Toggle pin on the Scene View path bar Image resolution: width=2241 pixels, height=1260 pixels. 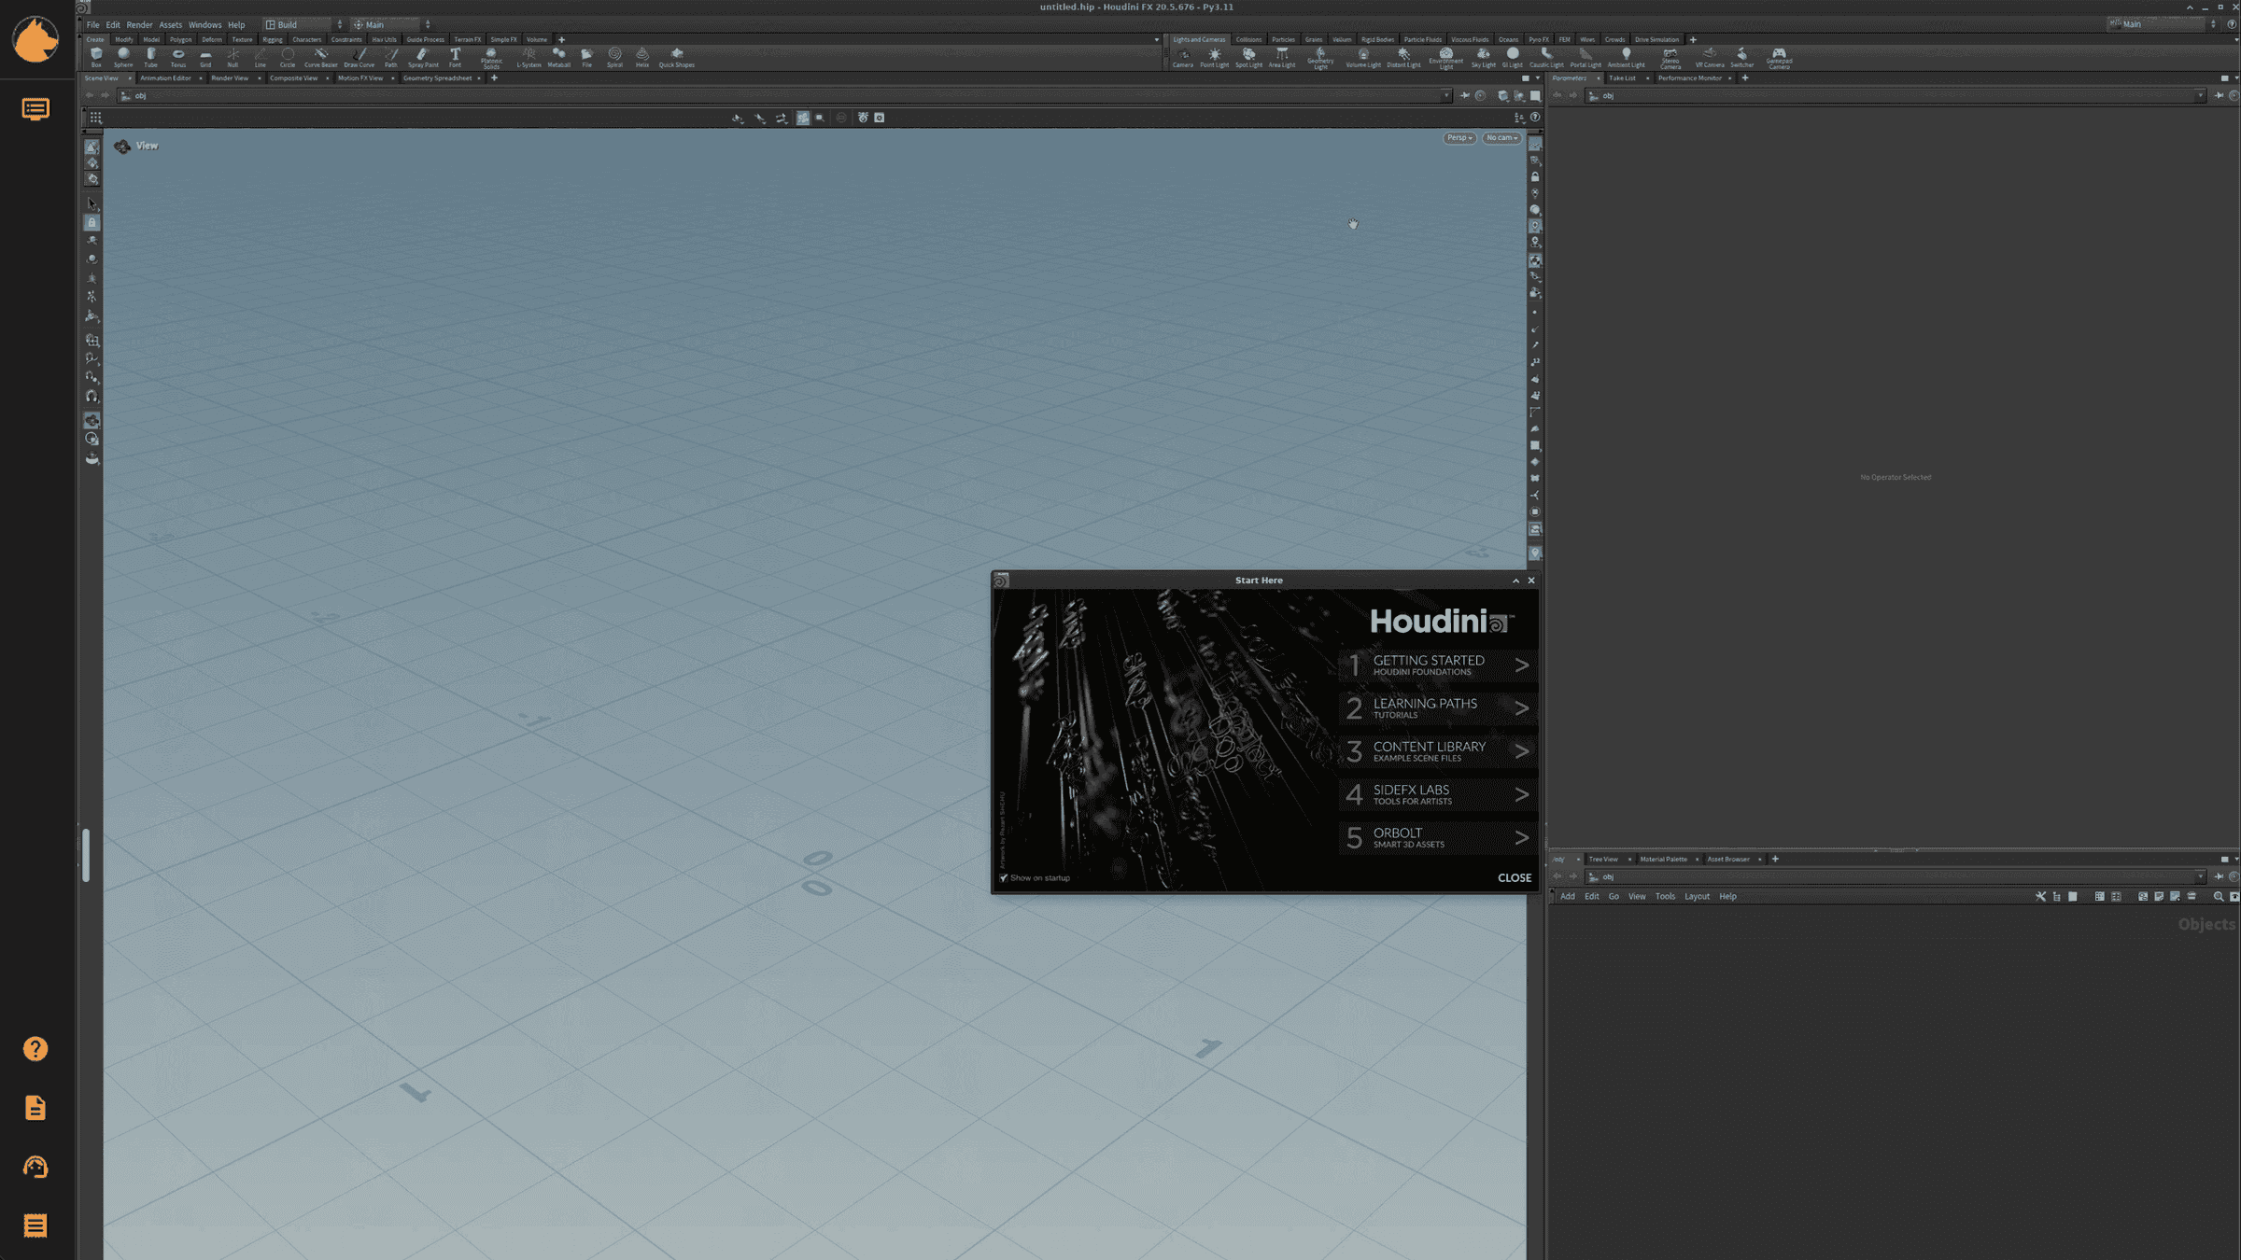pyautogui.click(x=1464, y=95)
